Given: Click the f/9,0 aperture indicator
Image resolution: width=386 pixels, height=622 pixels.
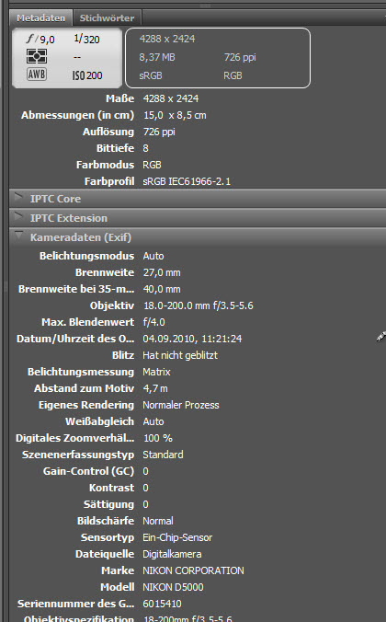Looking at the screenshot, I should (x=40, y=39).
